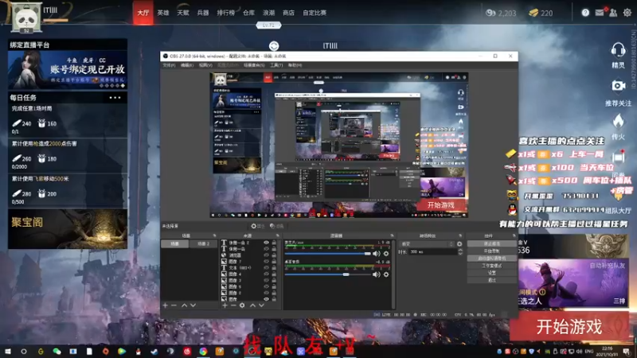The width and height of the screenshot is (637, 358).
Task: Pop out the Scene Transitions dock via header icon
Action: pyautogui.click(x=460, y=235)
